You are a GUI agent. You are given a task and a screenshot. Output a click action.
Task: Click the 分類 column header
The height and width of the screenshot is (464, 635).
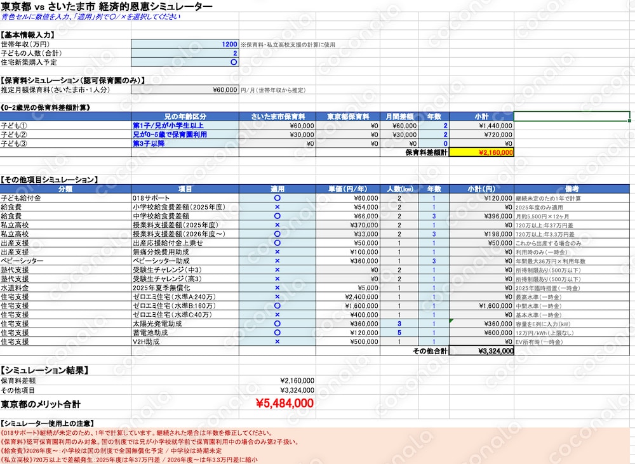click(x=65, y=189)
